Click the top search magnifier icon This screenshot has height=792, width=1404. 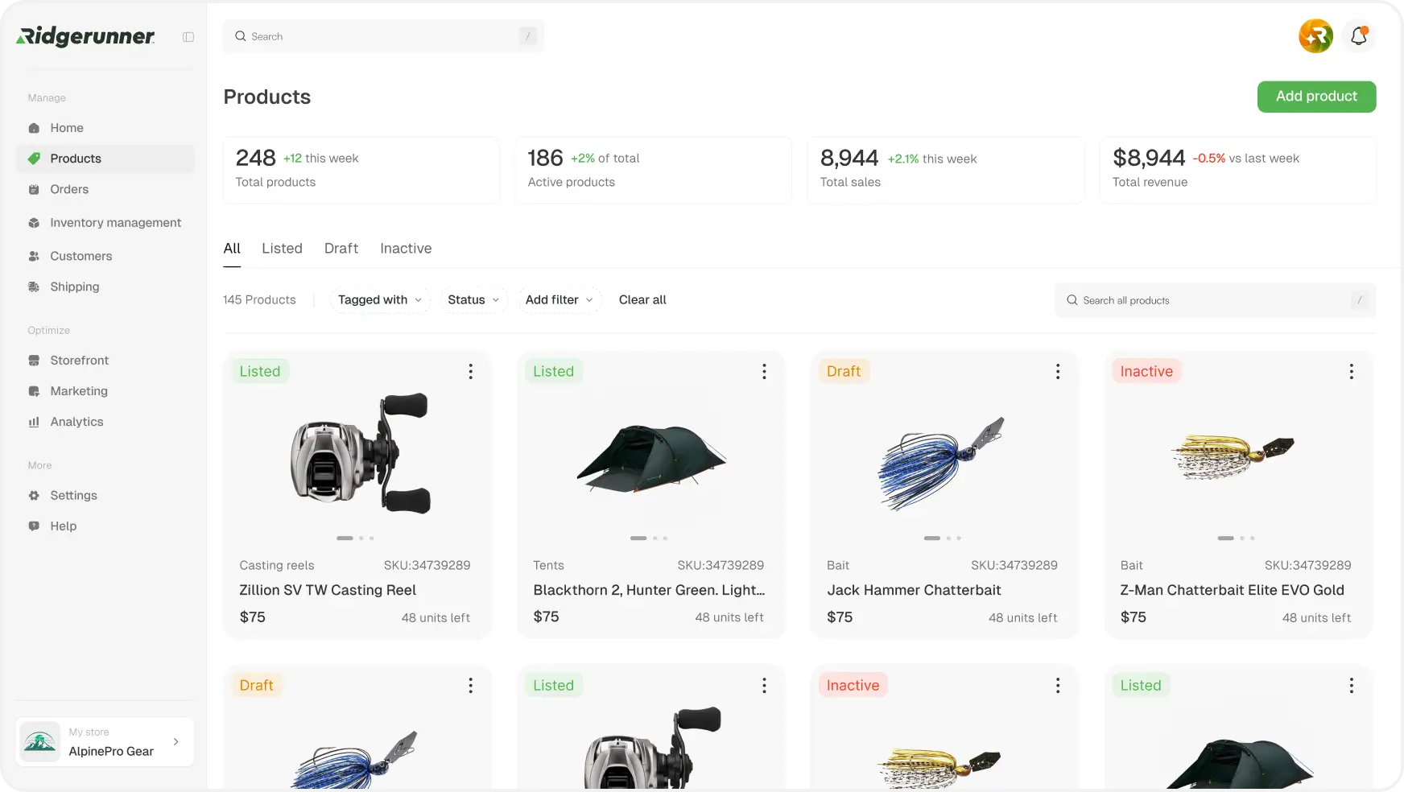coord(240,36)
